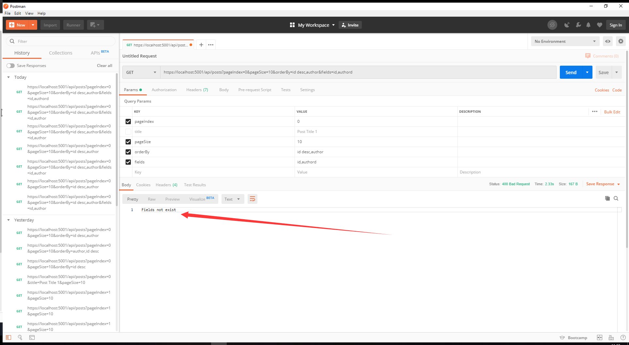Open find and replace in status bar
The image size is (629, 345).
coord(20,337)
